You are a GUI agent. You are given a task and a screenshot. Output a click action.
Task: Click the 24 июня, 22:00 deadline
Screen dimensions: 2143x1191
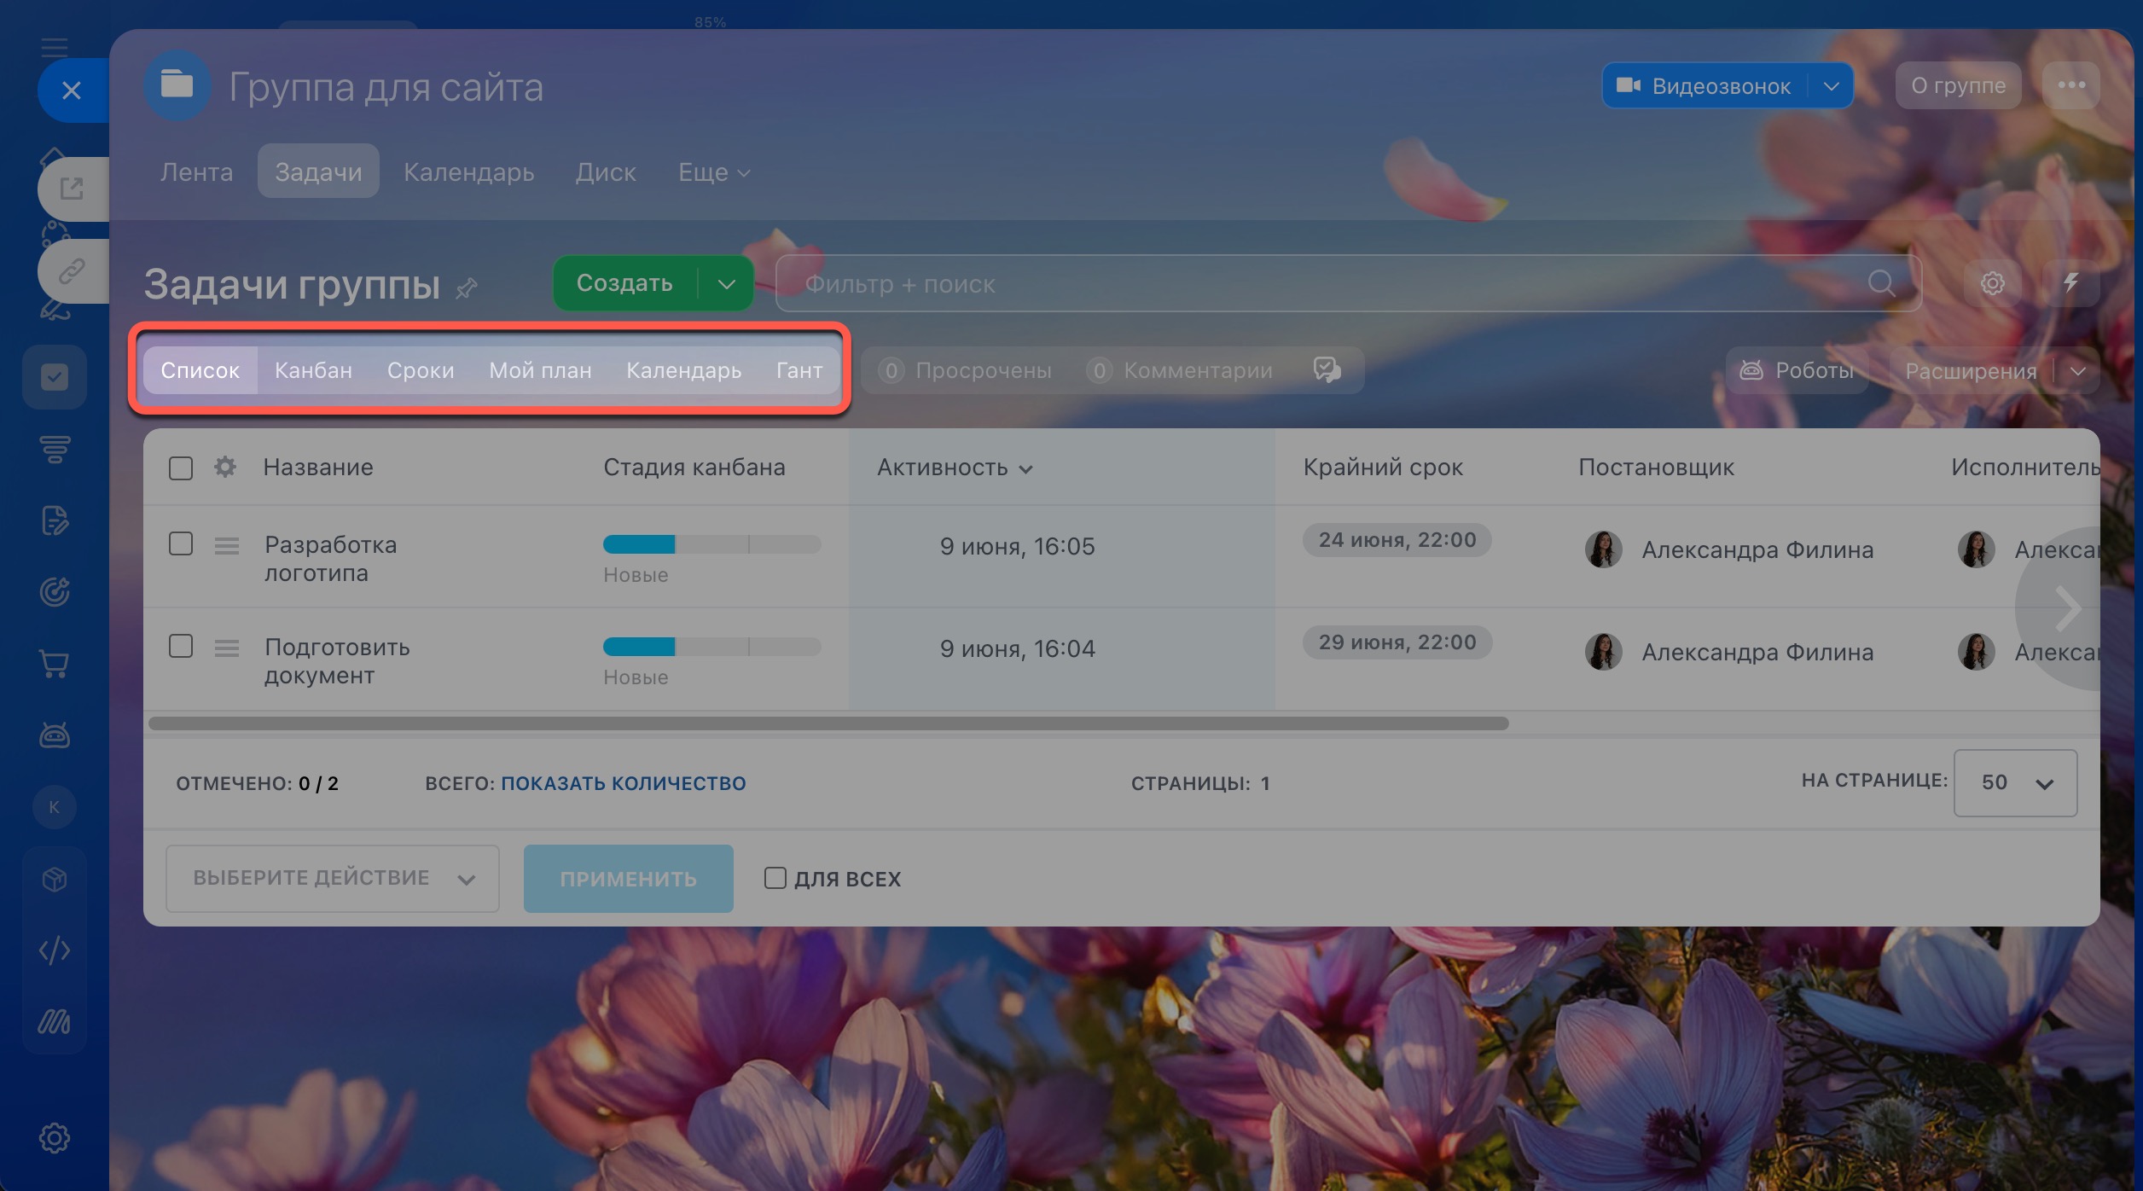(1397, 540)
